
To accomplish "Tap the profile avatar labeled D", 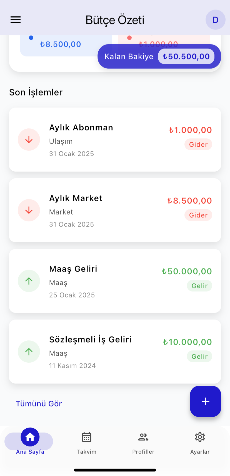I will tap(215, 20).
